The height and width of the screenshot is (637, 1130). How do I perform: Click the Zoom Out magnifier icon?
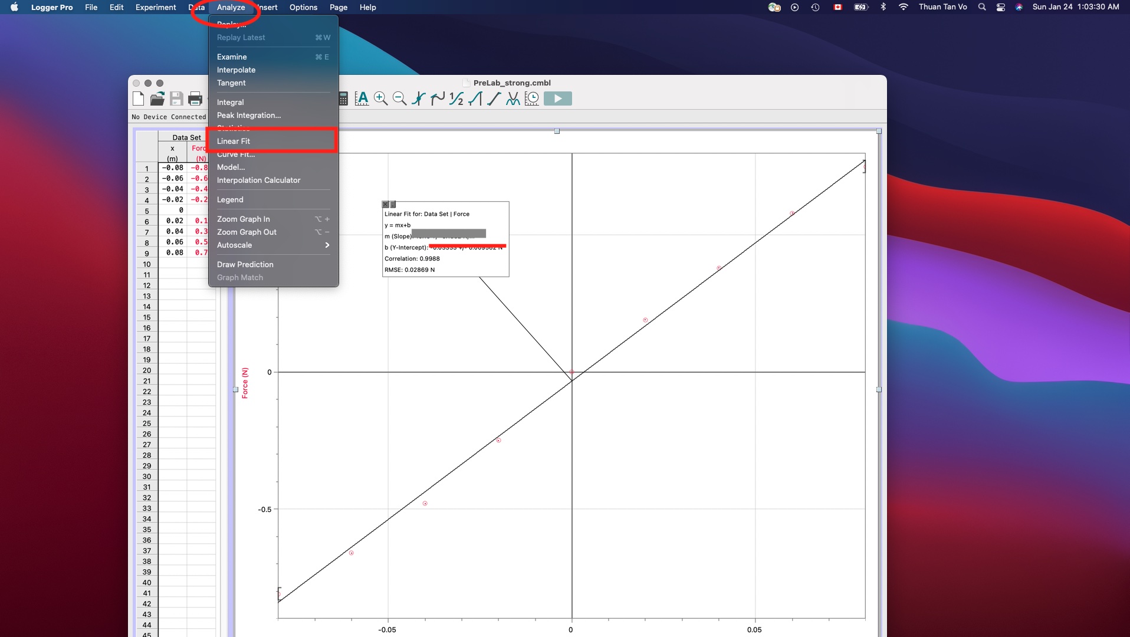400,98
